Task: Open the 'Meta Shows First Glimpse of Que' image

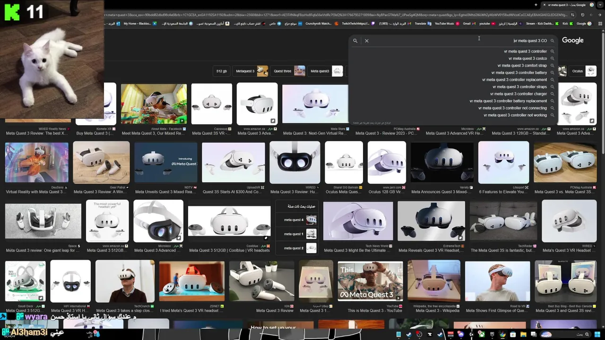Action: [x=497, y=281]
